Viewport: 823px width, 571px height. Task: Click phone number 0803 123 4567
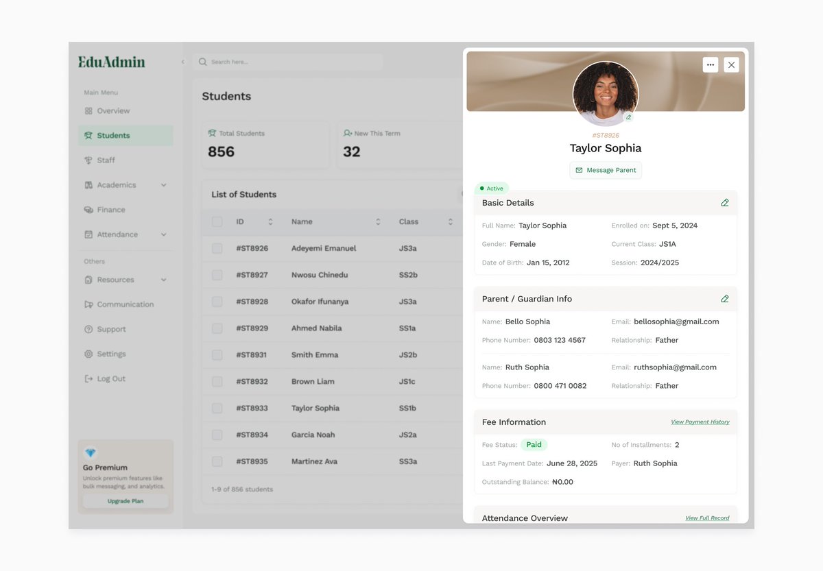click(x=560, y=340)
